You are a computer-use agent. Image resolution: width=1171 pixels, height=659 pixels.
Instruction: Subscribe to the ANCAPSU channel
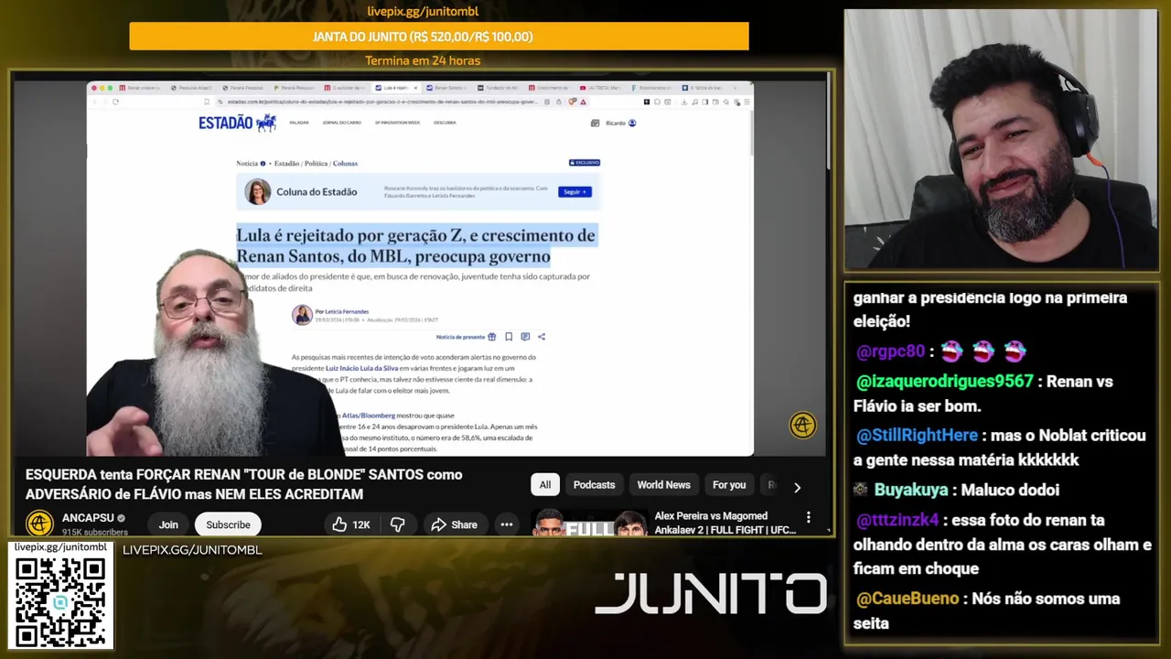[228, 524]
